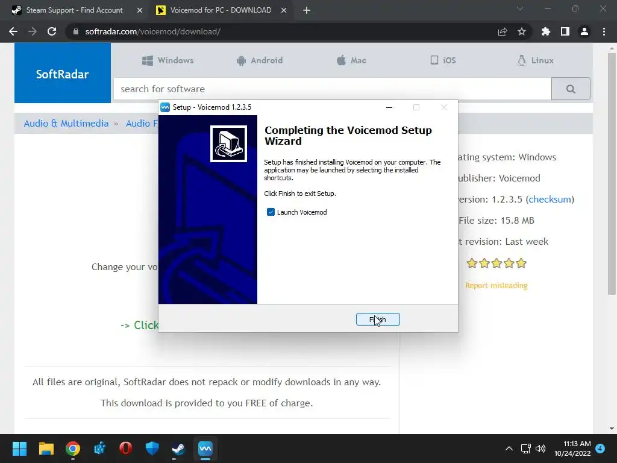Open the blue shield security taskbar icon
This screenshot has width=617, height=463.
coord(152,449)
